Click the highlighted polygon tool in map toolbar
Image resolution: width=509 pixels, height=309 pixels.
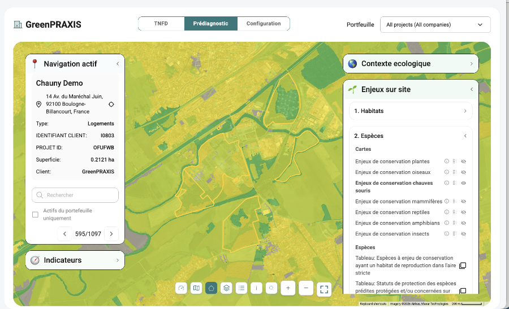[x=211, y=288]
